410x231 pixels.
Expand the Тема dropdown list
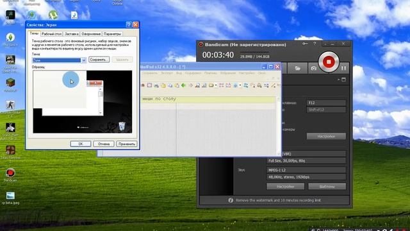(x=84, y=60)
